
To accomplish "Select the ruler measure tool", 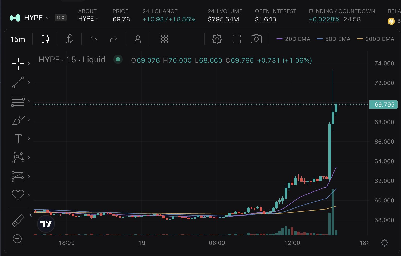I will [x=18, y=221].
